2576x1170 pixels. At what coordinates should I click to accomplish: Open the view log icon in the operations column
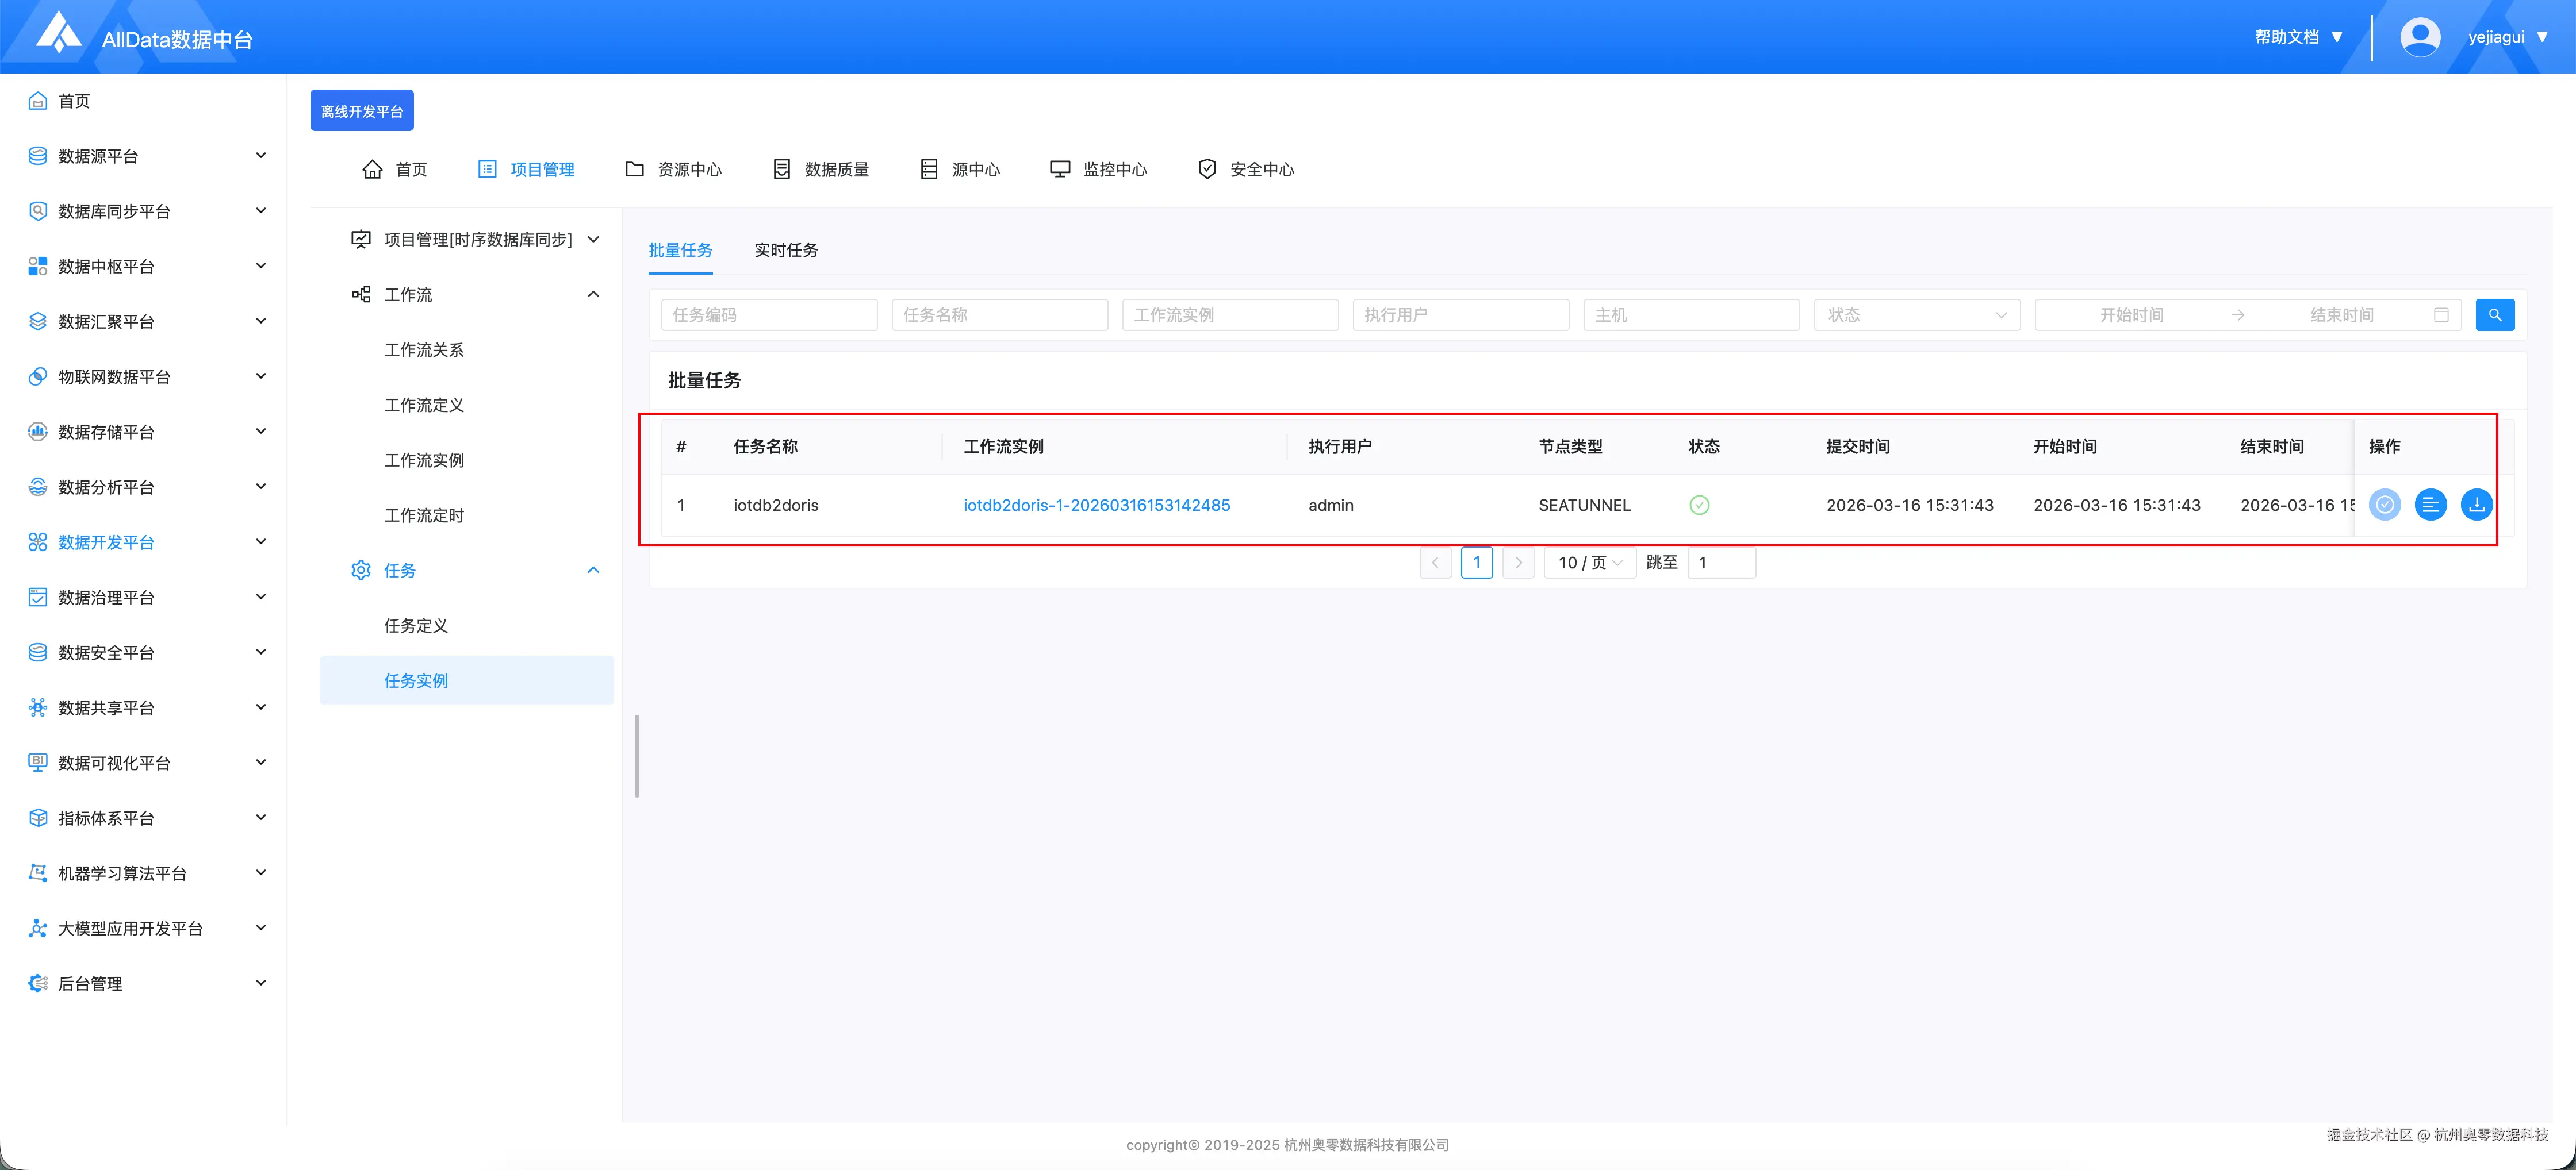(x=2430, y=505)
